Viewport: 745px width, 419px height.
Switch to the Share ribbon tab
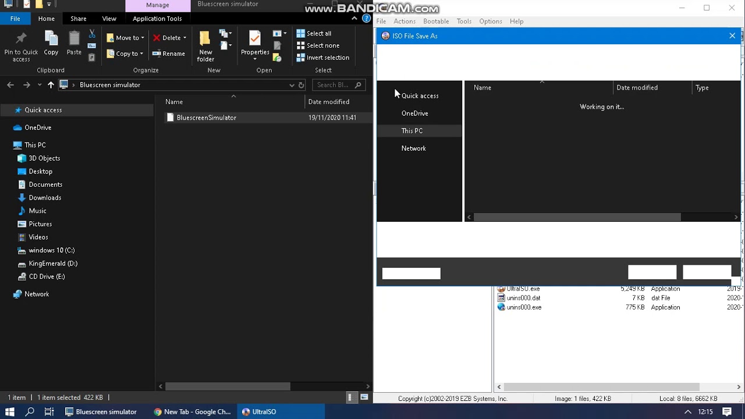(x=79, y=19)
